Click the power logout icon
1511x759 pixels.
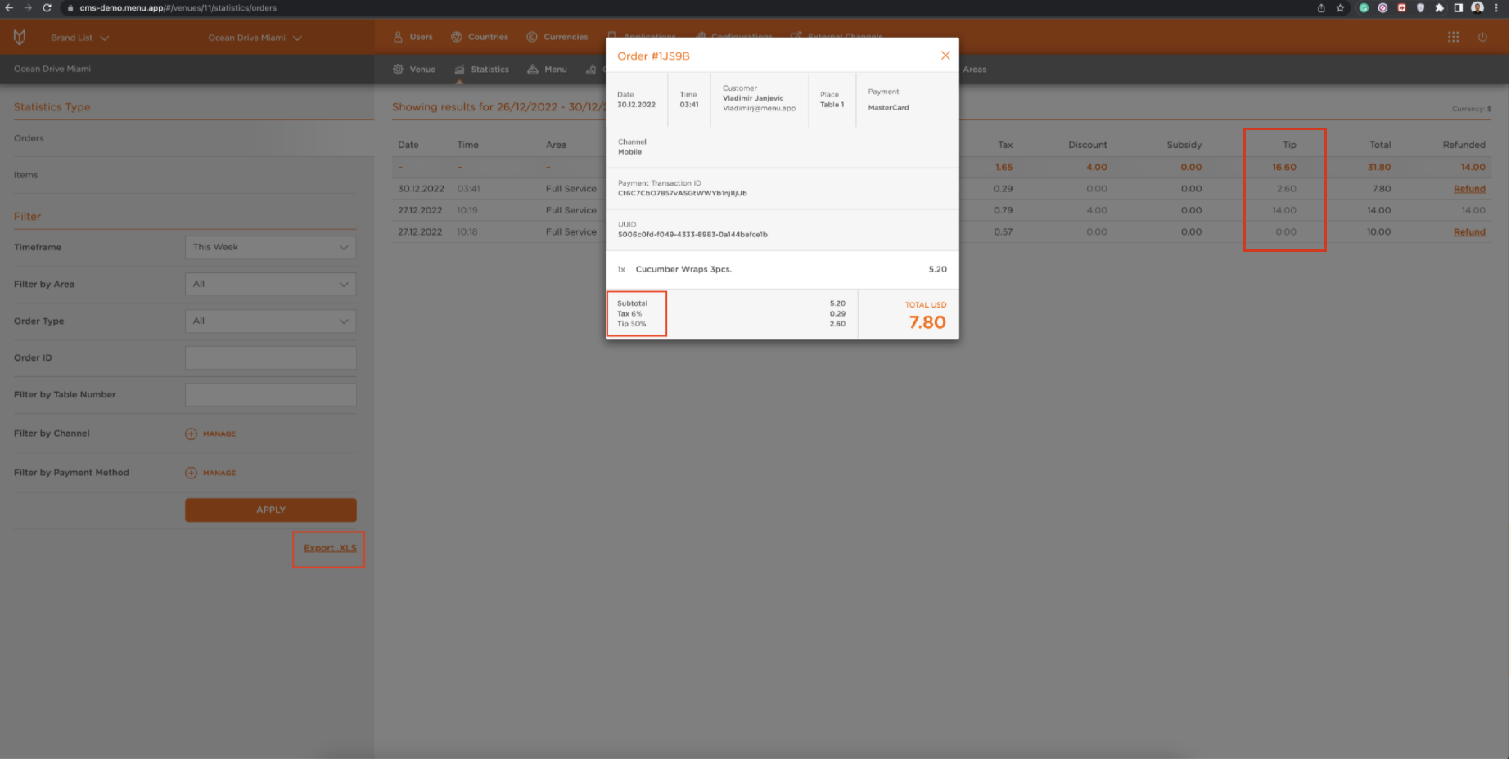pyautogui.click(x=1482, y=37)
